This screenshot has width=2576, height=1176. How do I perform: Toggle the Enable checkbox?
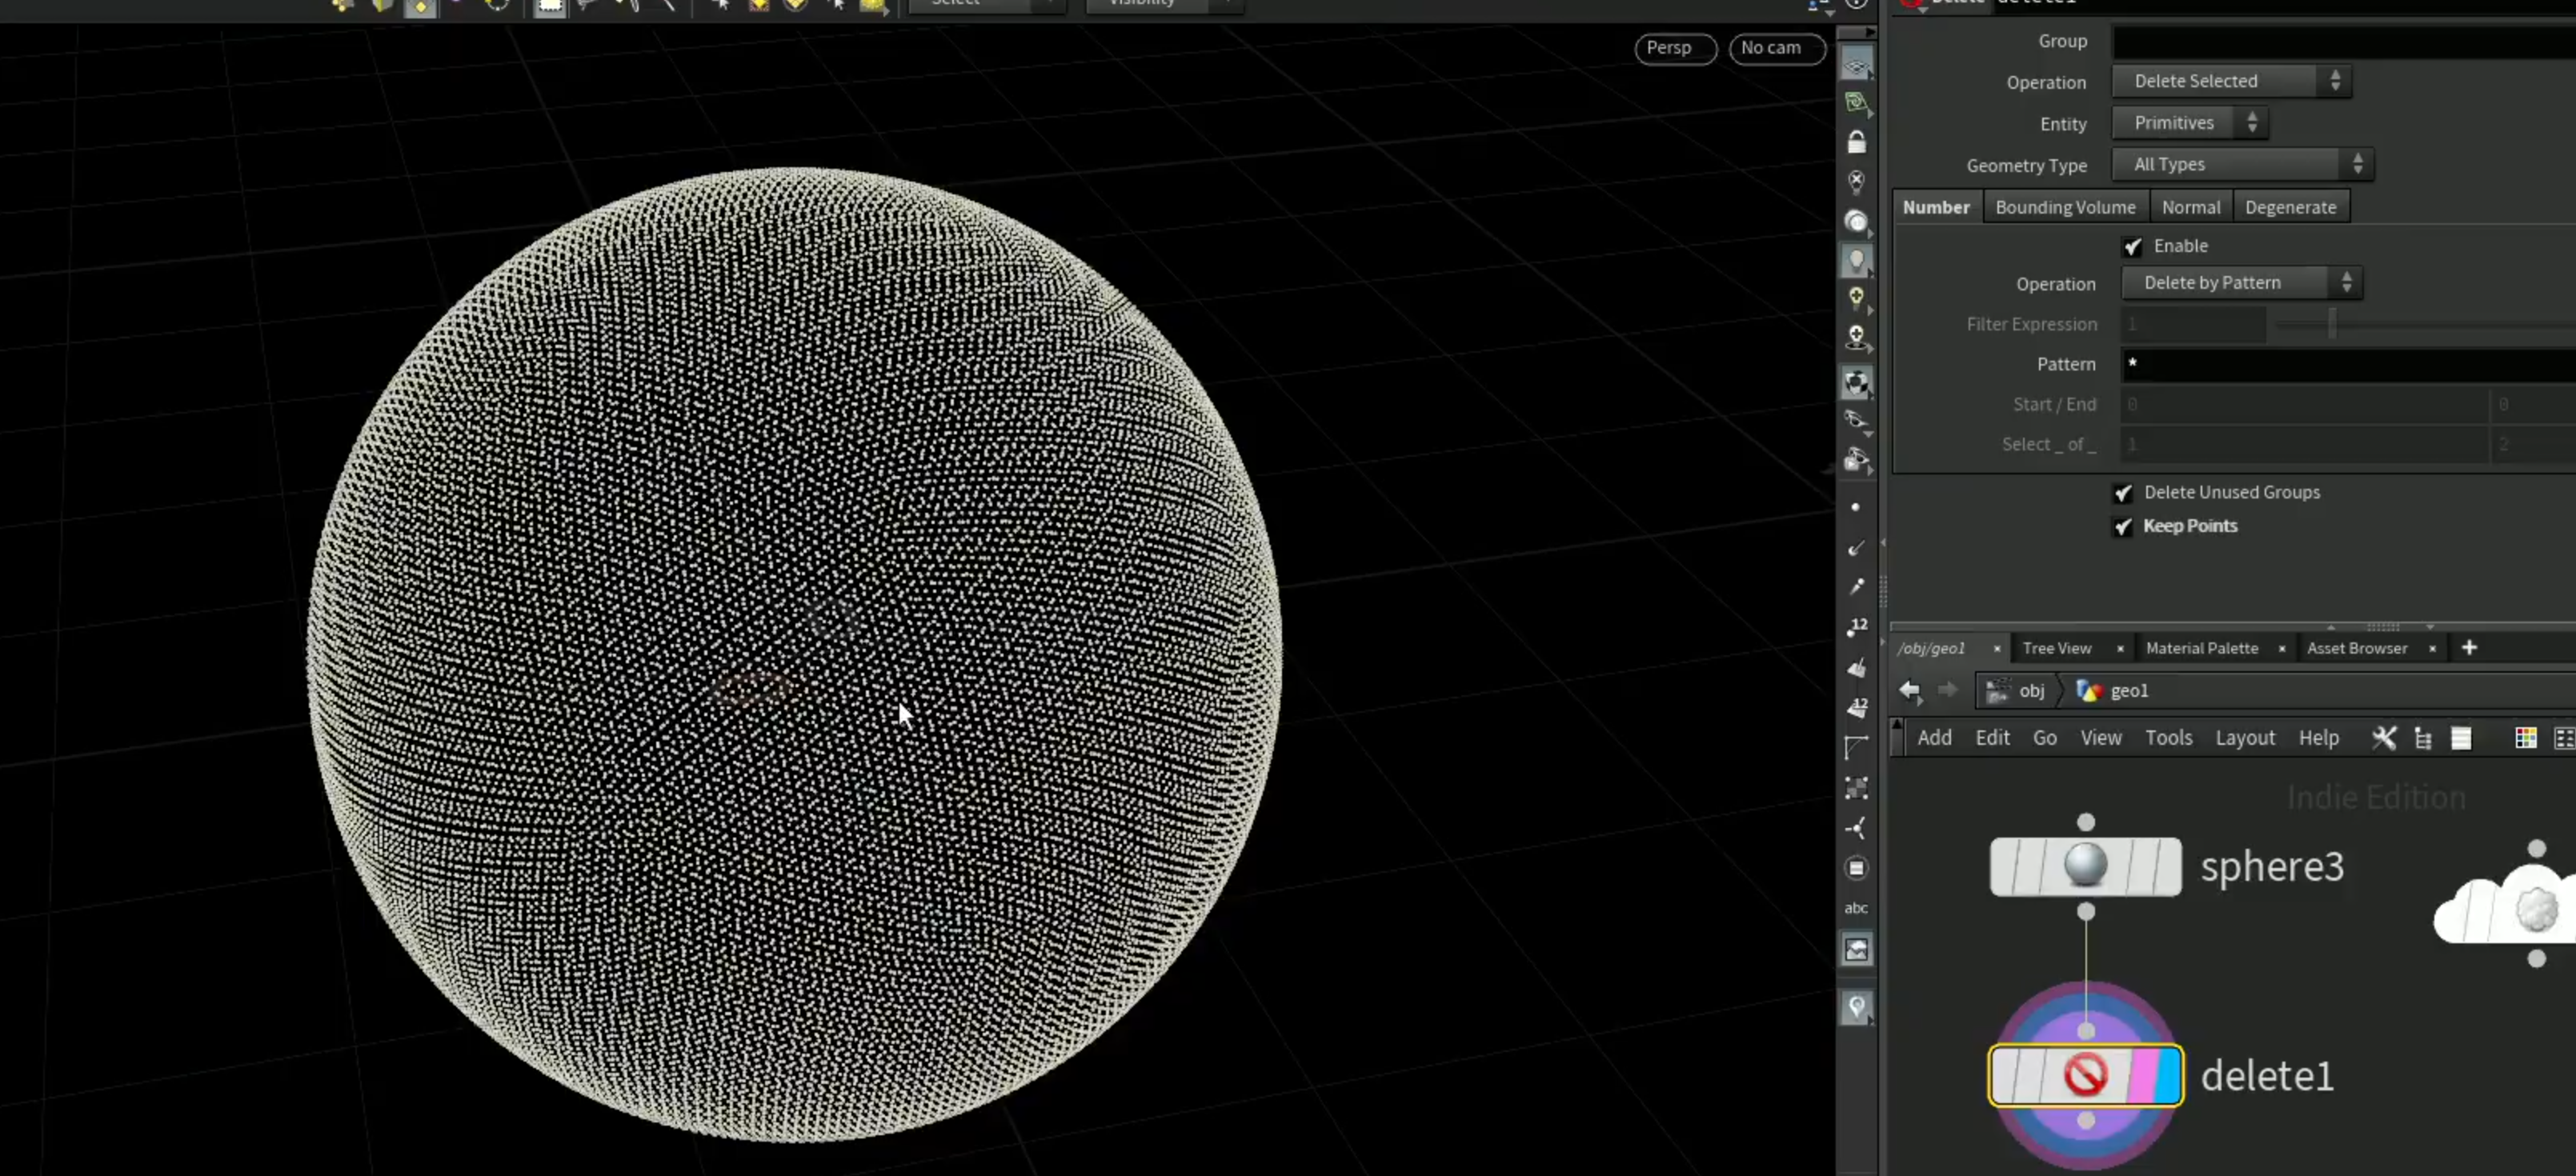(2132, 246)
